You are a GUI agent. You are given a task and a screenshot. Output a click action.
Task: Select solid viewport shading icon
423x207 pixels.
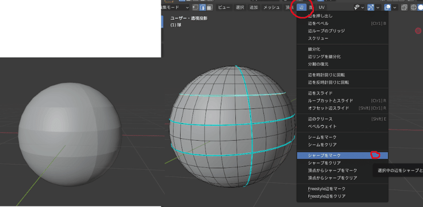point(420,7)
